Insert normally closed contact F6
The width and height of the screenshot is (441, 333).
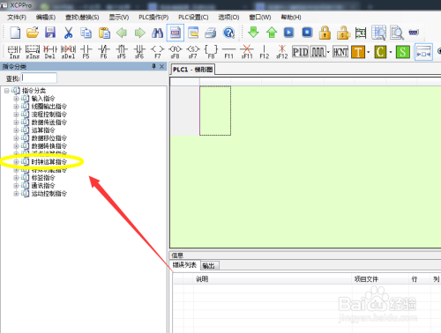[x=104, y=52]
